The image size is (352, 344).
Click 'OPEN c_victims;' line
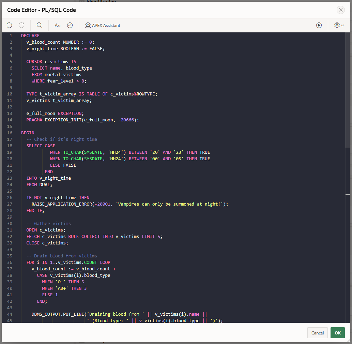point(46,230)
